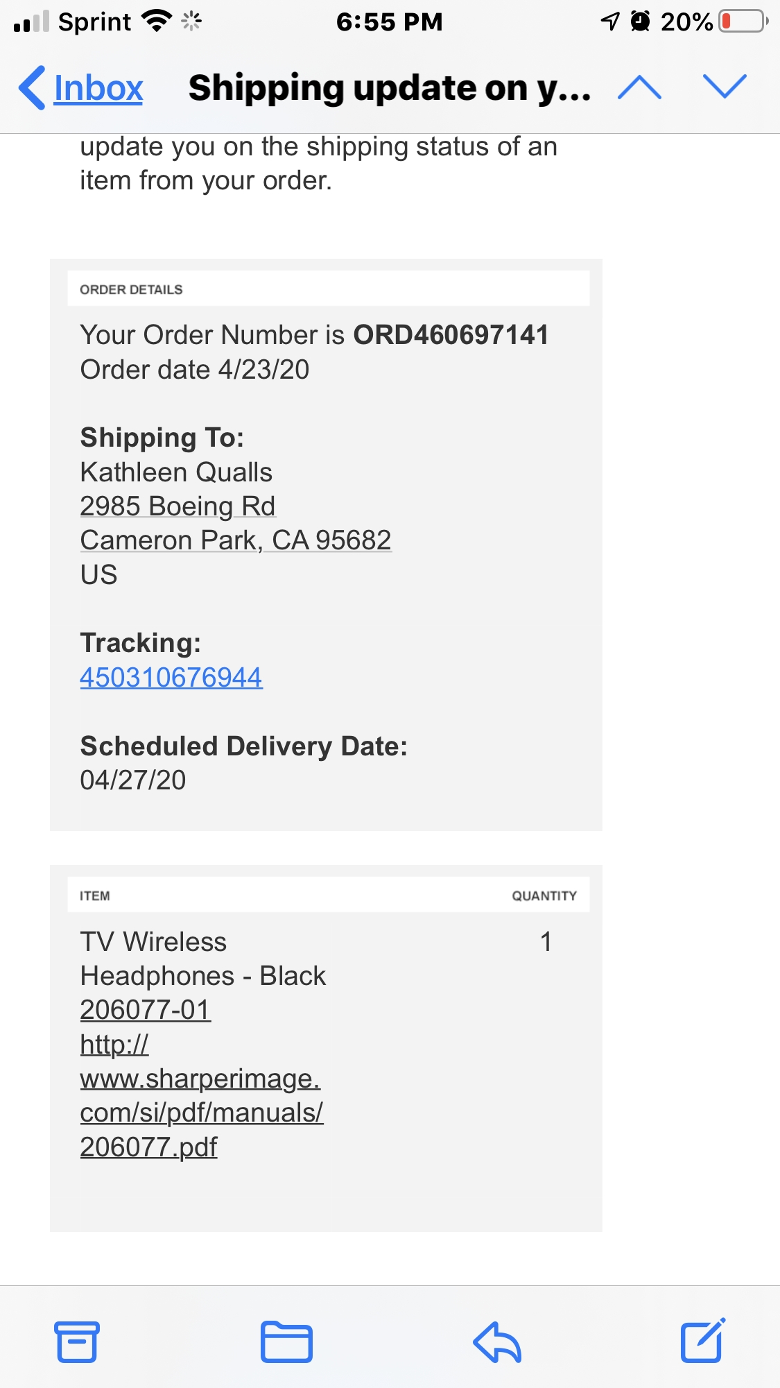Open the 2985 Boeing Rd address

point(177,506)
